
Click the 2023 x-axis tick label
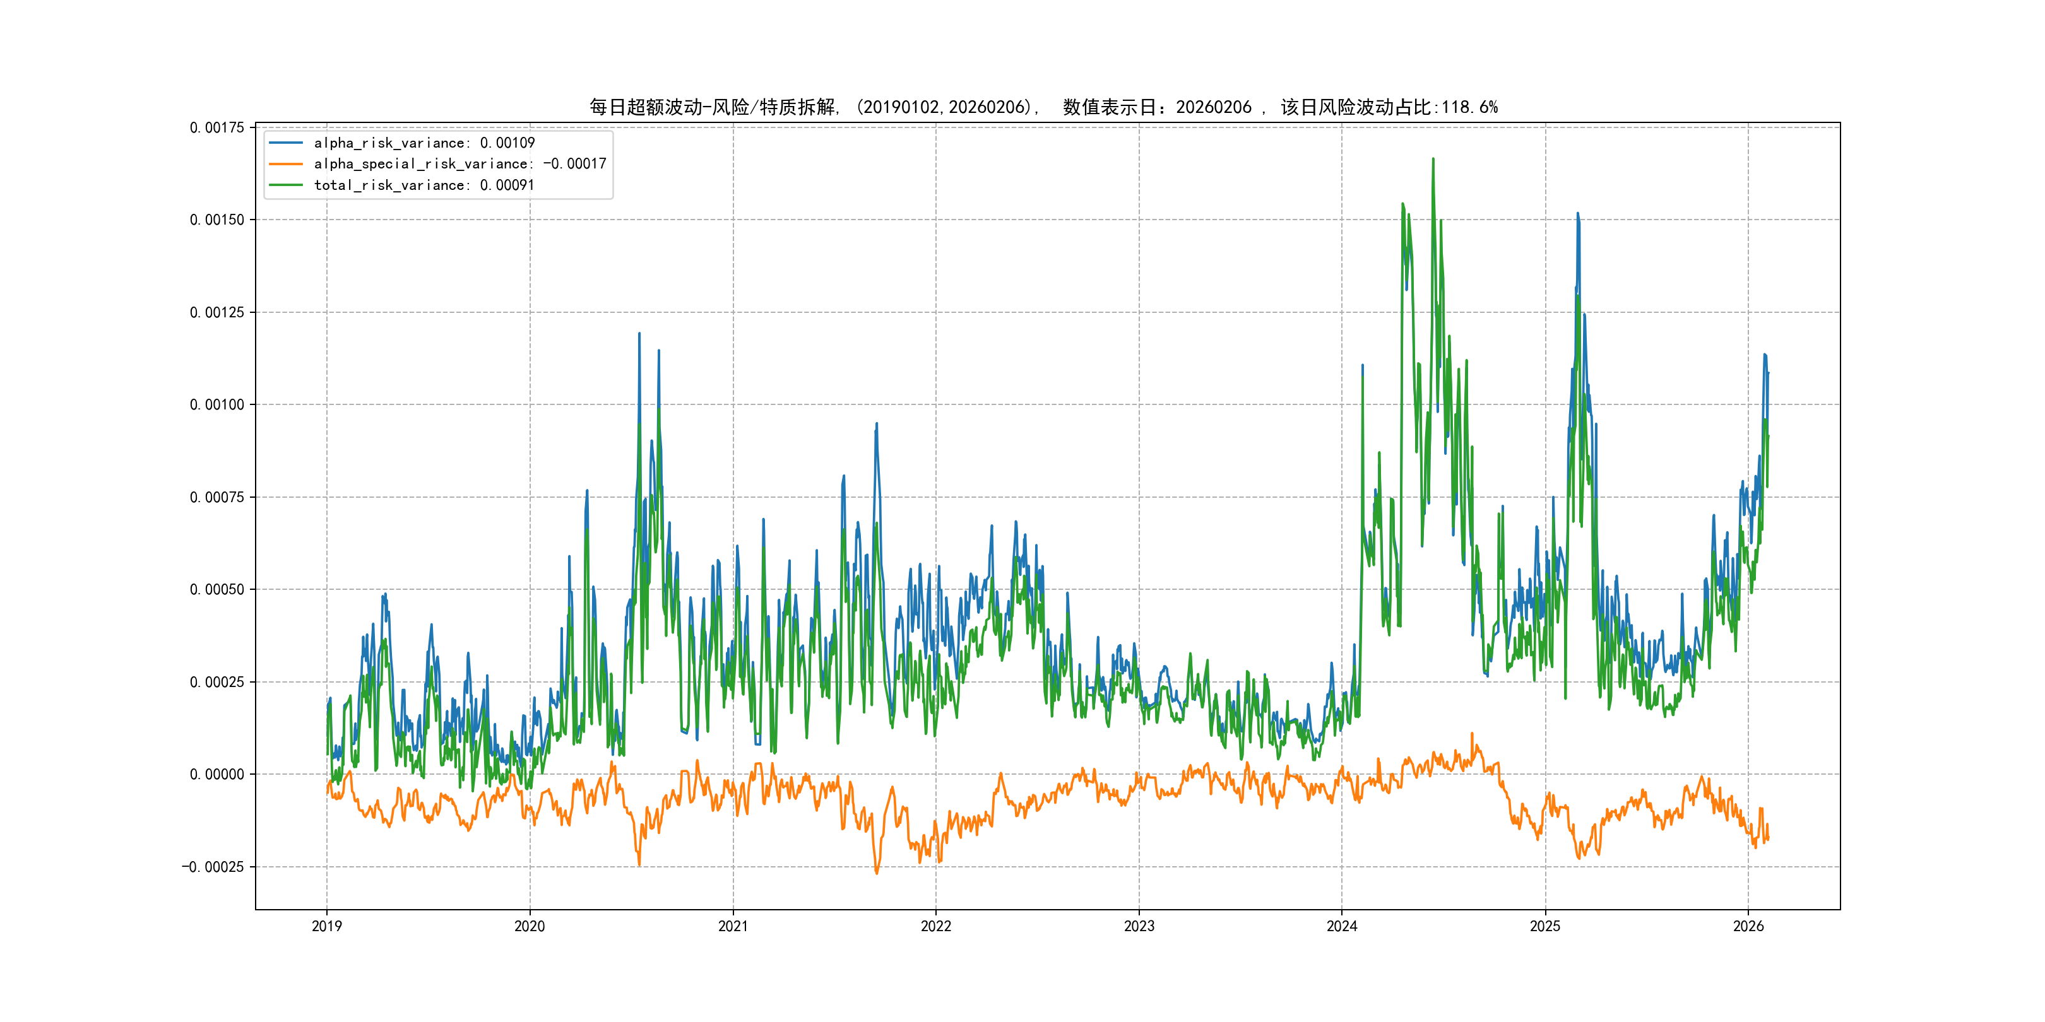(1139, 926)
